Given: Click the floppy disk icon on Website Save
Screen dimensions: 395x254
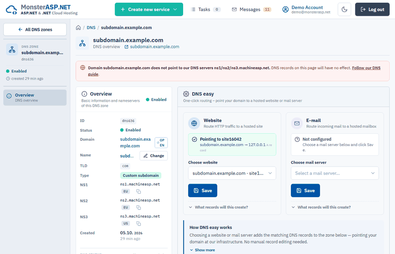Looking at the screenshot, I should pos(196,191).
